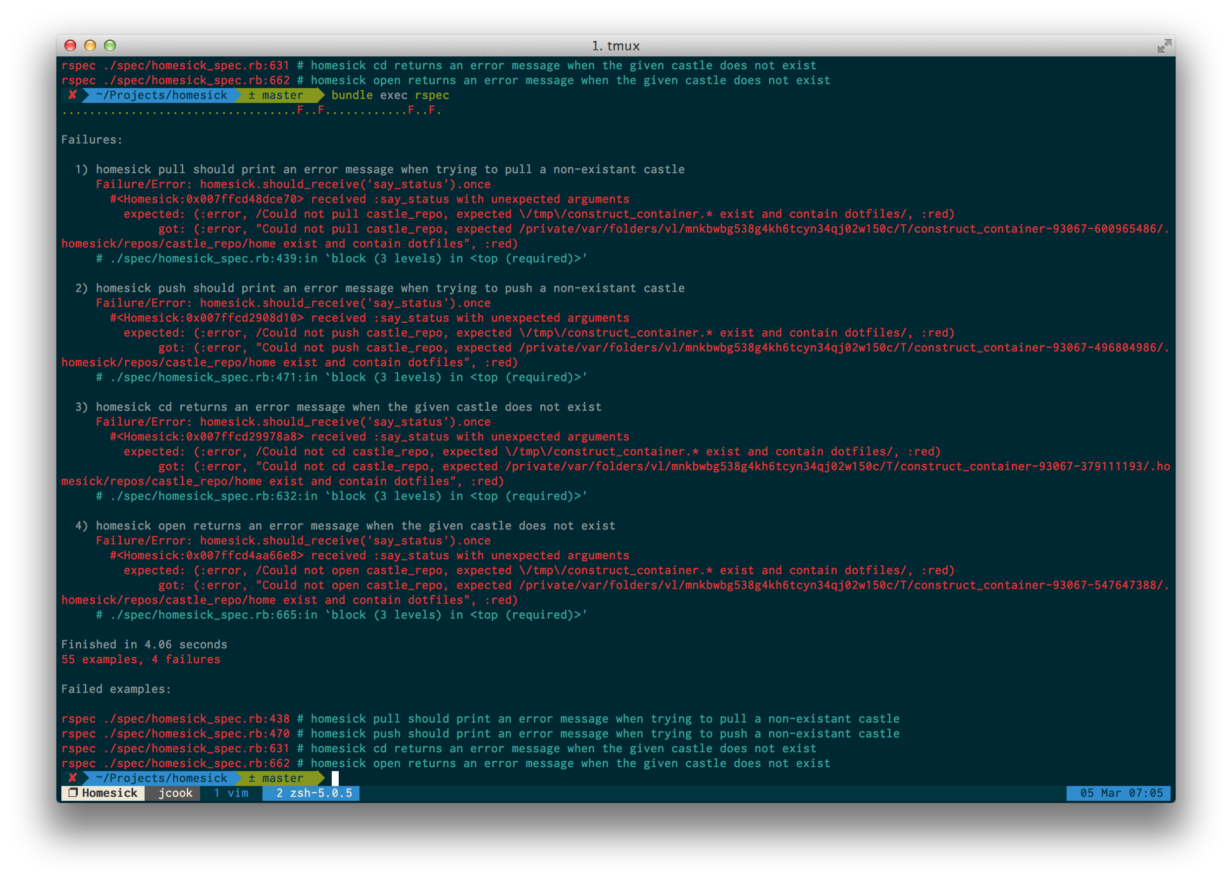Click the red X status icon in bottom prompt
1232x881 pixels.
pyautogui.click(x=72, y=778)
